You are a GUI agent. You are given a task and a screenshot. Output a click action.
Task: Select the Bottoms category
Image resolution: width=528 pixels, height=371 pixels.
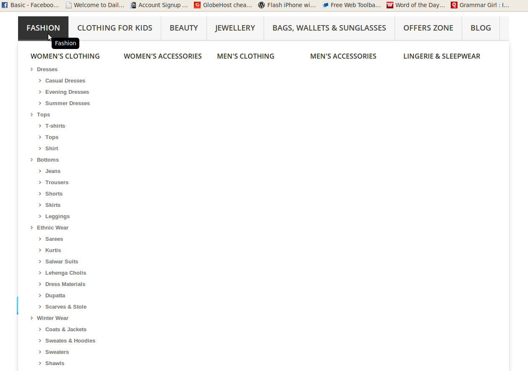pyautogui.click(x=48, y=160)
